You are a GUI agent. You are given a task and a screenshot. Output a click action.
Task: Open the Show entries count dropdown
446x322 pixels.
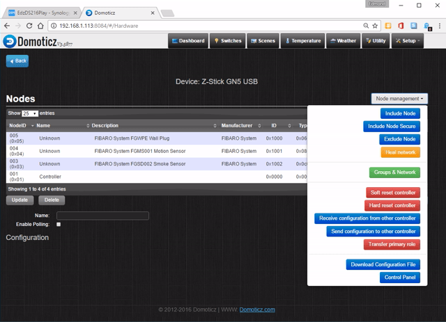coord(30,113)
